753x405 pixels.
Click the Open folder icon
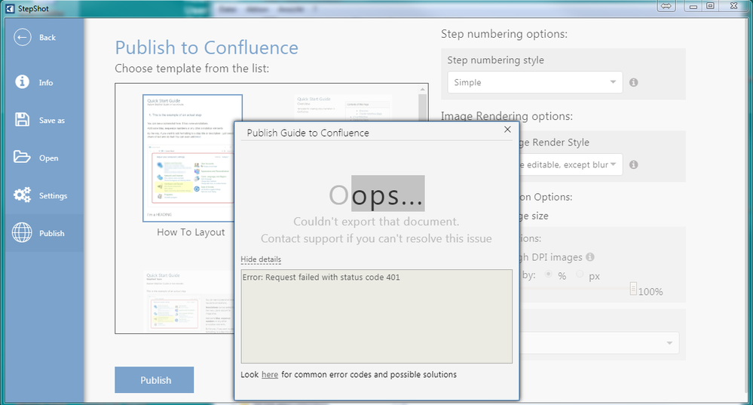point(22,157)
